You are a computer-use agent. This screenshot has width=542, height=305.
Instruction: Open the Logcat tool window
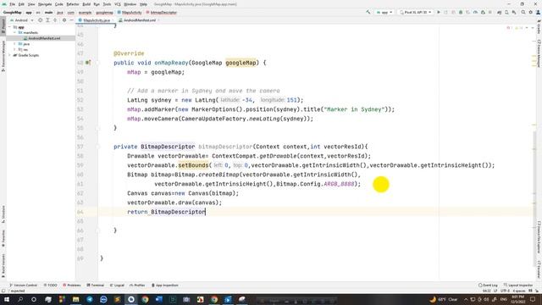pos(117,286)
